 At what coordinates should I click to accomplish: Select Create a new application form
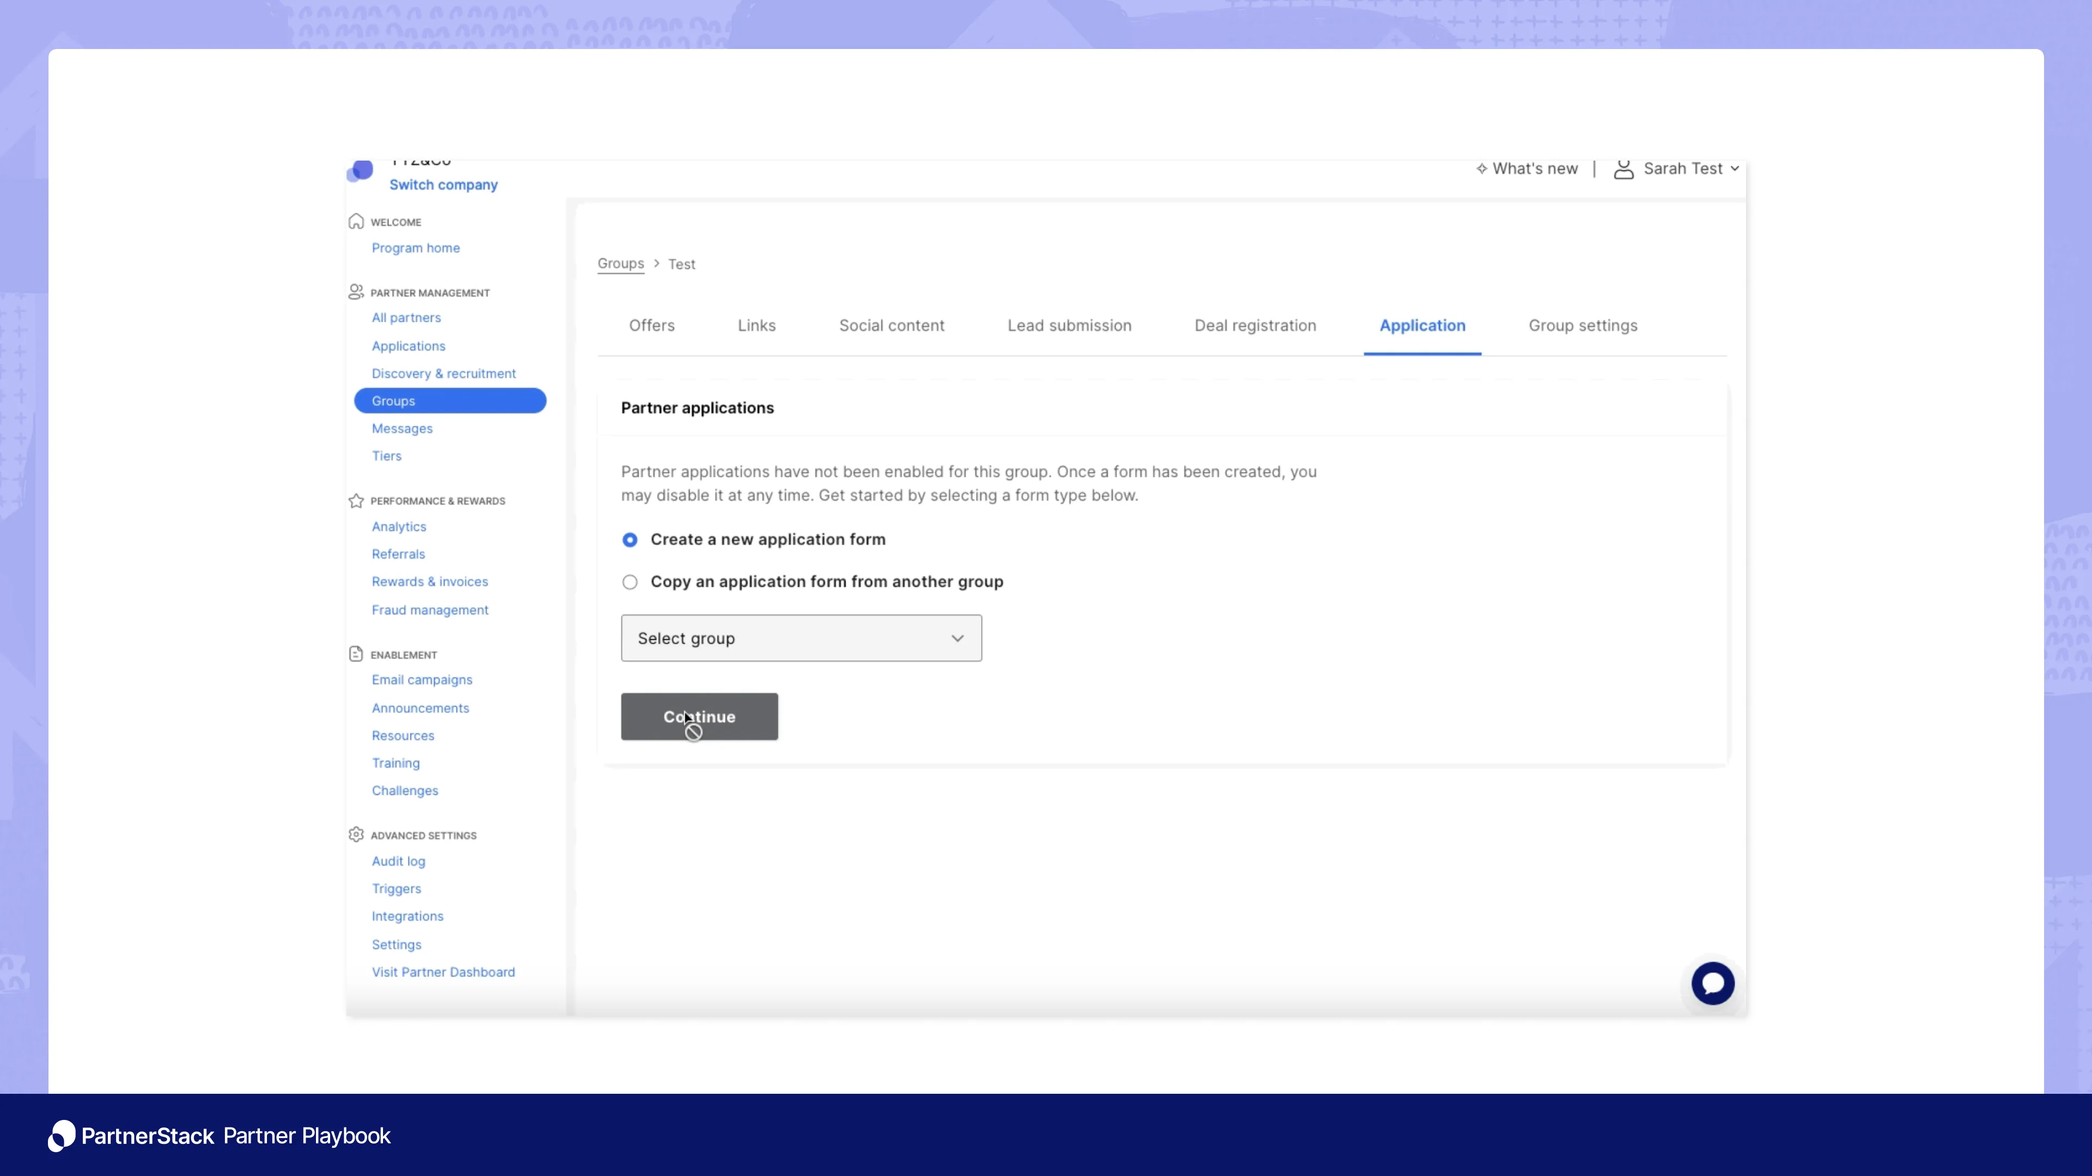(629, 540)
